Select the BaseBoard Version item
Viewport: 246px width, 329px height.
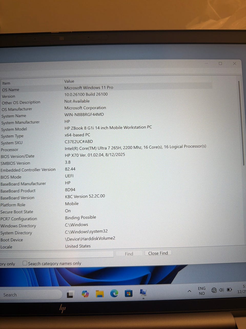coord(17,198)
